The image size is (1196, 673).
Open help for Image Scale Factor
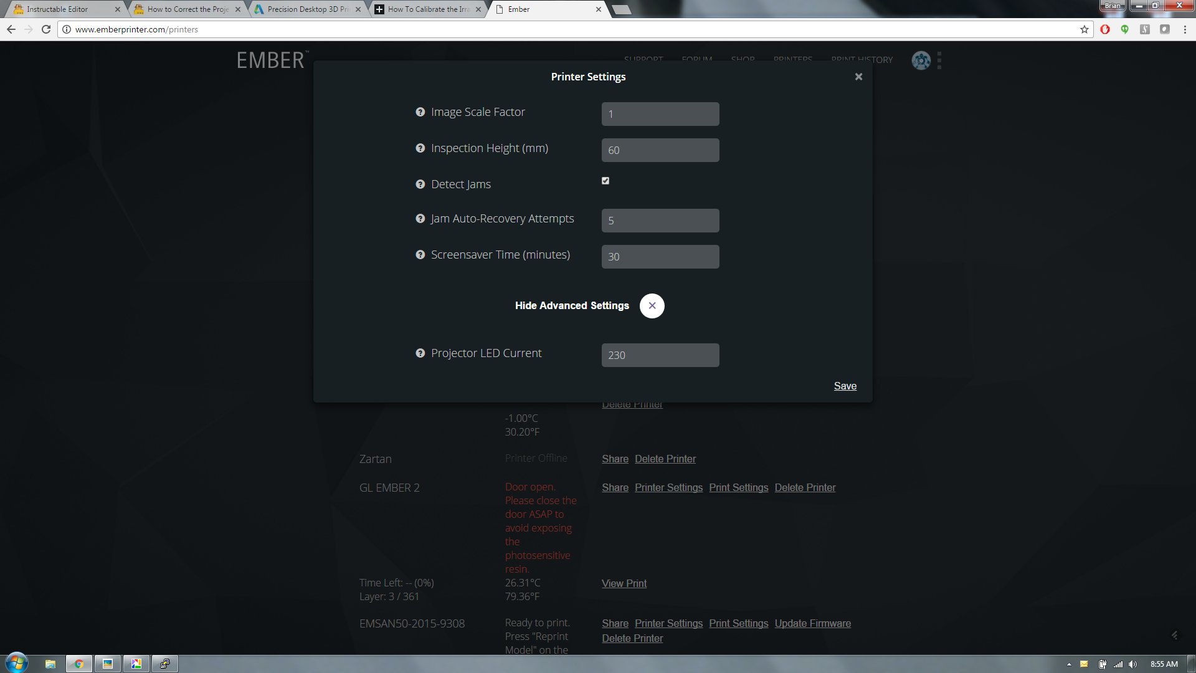(x=420, y=112)
